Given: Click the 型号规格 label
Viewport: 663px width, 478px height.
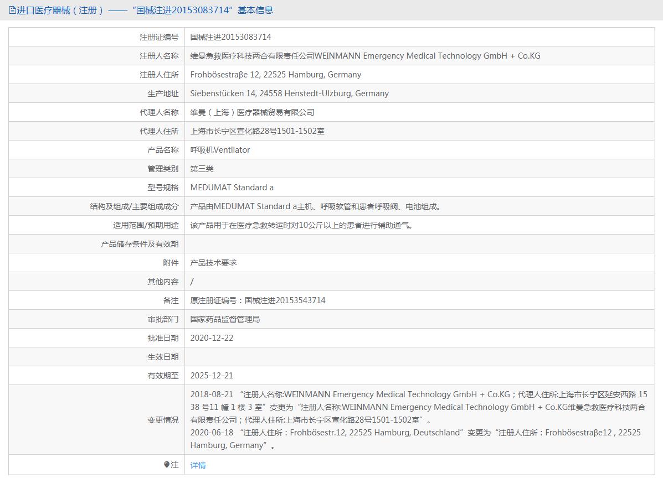Looking at the screenshot, I should pos(163,188).
